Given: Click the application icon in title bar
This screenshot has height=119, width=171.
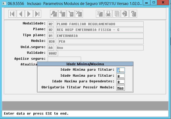Looking at the screenshot, I should click(x=4, y=3).
